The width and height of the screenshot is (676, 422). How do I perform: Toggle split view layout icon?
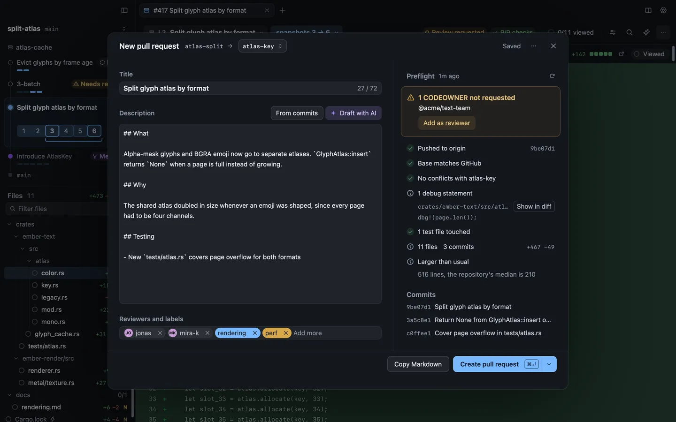click(648, 10)
